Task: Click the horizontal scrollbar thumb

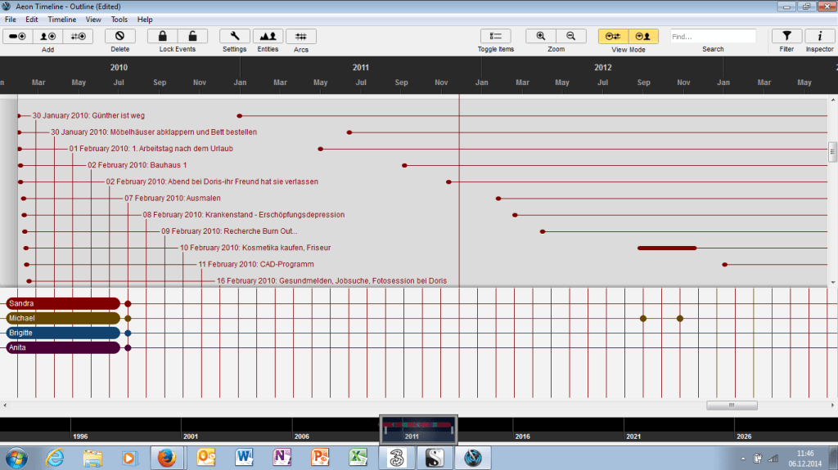Action: point(732,405)
